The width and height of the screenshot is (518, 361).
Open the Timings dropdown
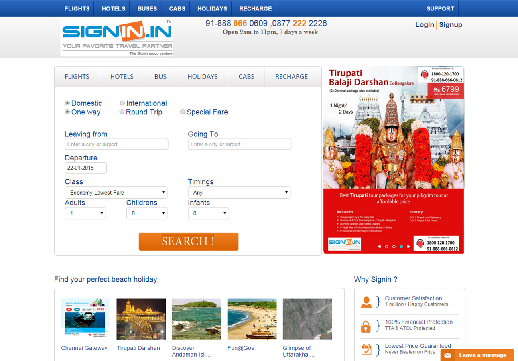point(239,193)
